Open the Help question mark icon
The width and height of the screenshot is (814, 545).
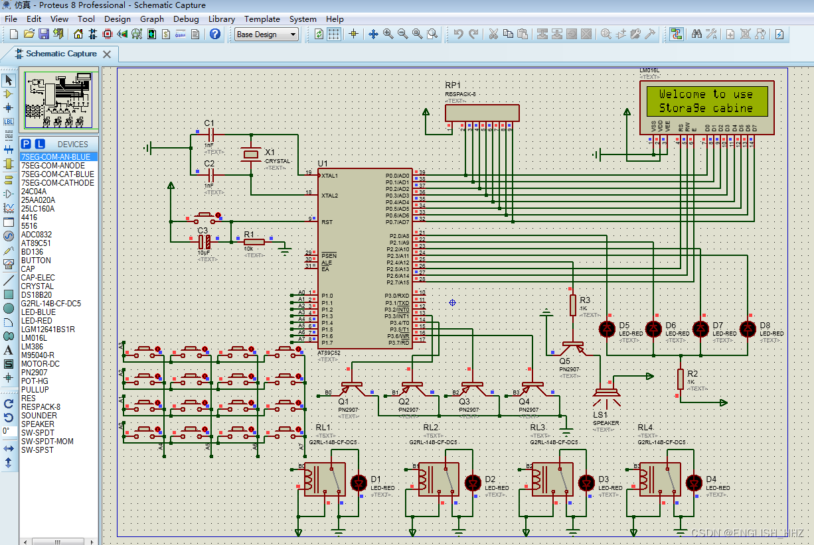(x=214, y=34)
